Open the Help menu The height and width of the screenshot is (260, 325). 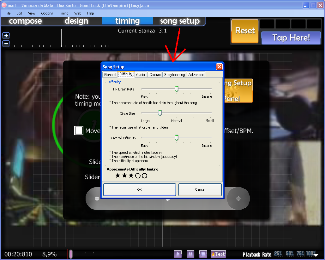[x=90, y=13]
